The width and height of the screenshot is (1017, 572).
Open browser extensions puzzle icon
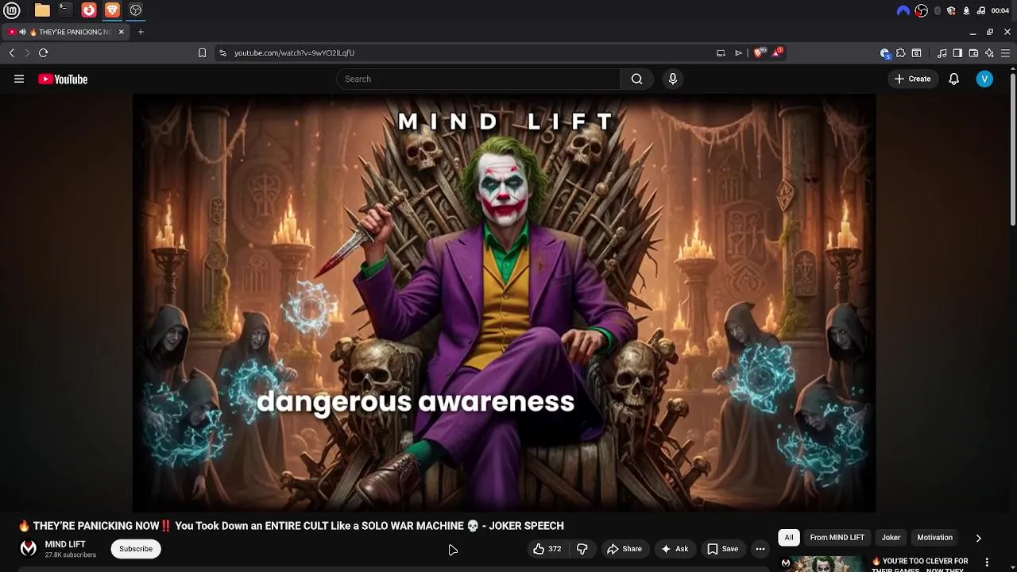pyautogui.click(x=900, y=53)
